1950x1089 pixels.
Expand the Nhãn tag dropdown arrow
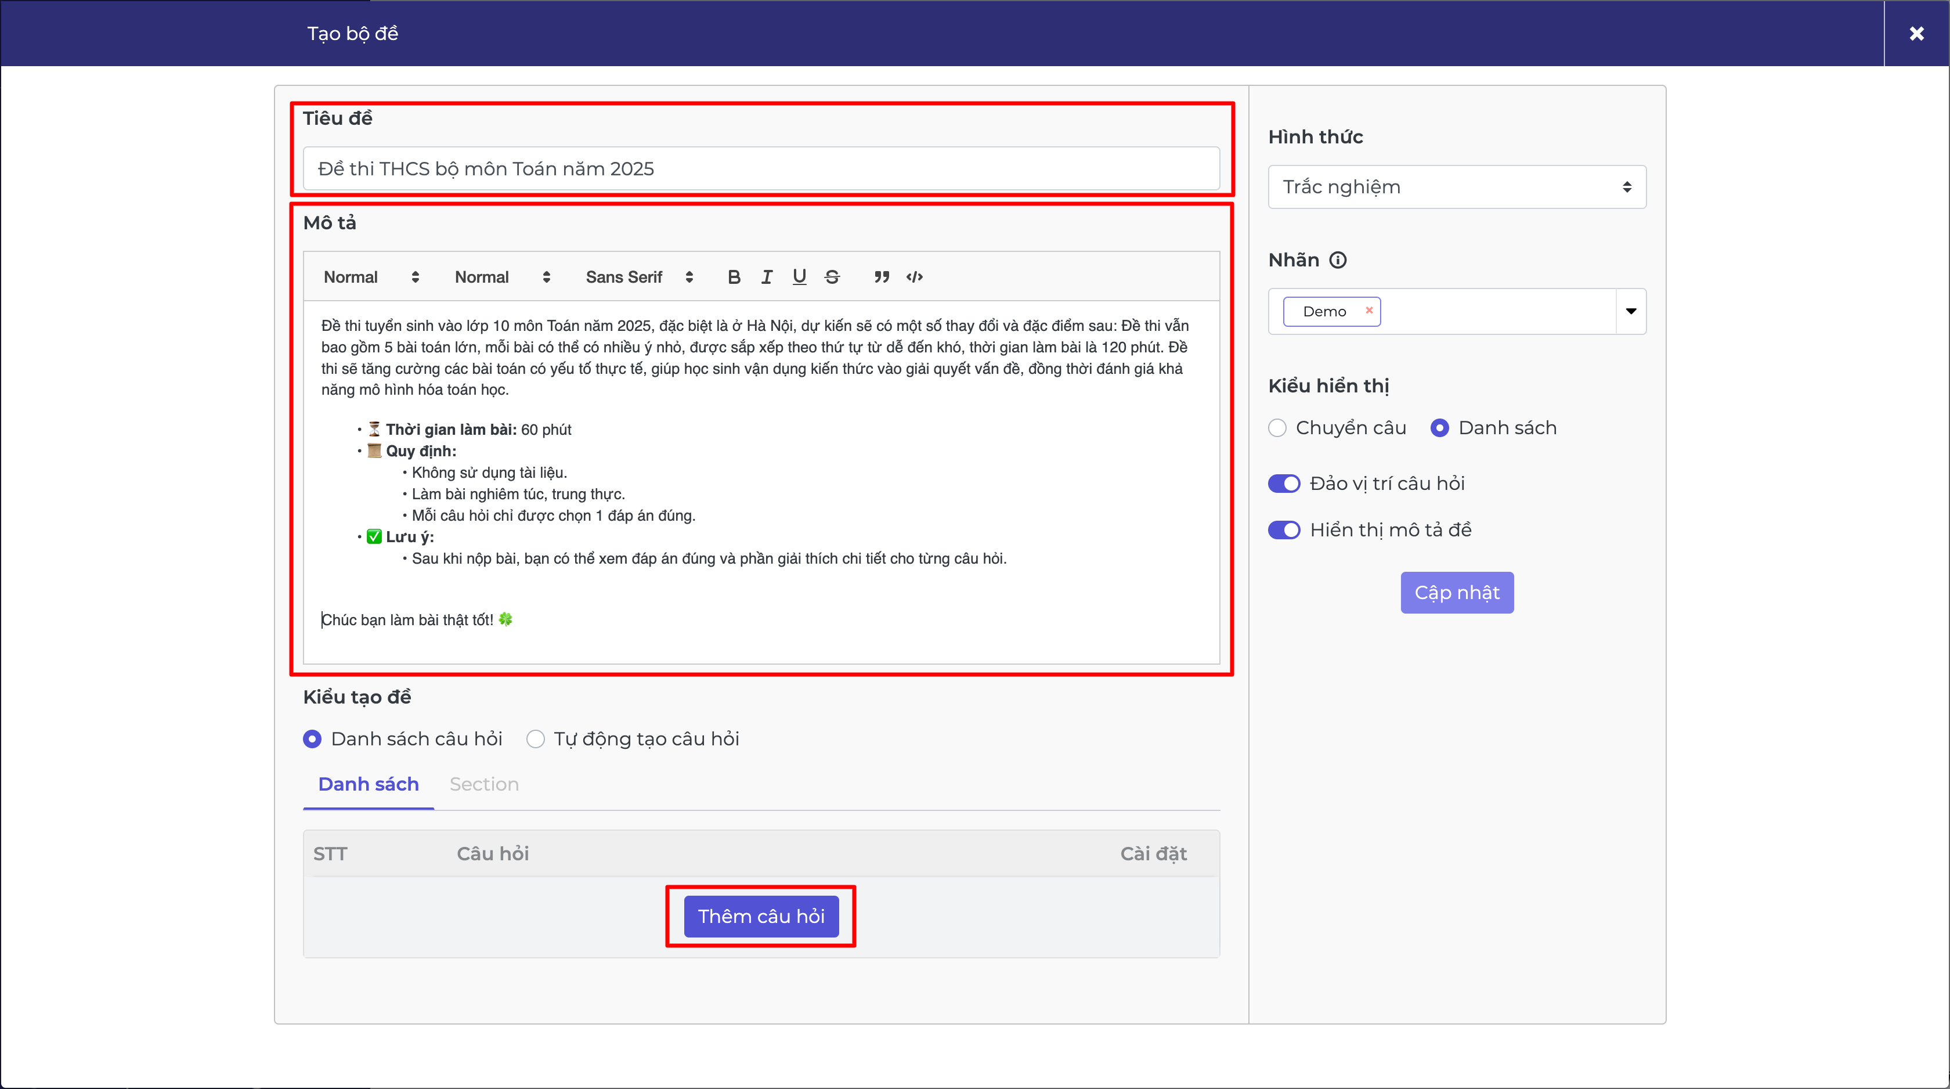pos(1631,311)
